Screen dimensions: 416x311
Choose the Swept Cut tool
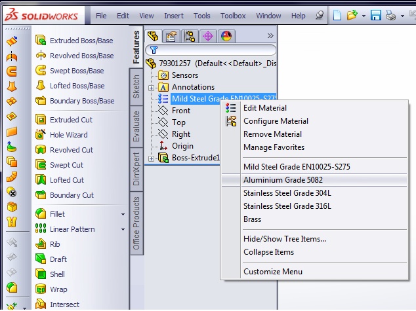pos(60,165)
